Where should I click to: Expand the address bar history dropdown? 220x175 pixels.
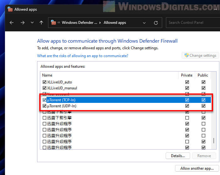coord(144,23)
